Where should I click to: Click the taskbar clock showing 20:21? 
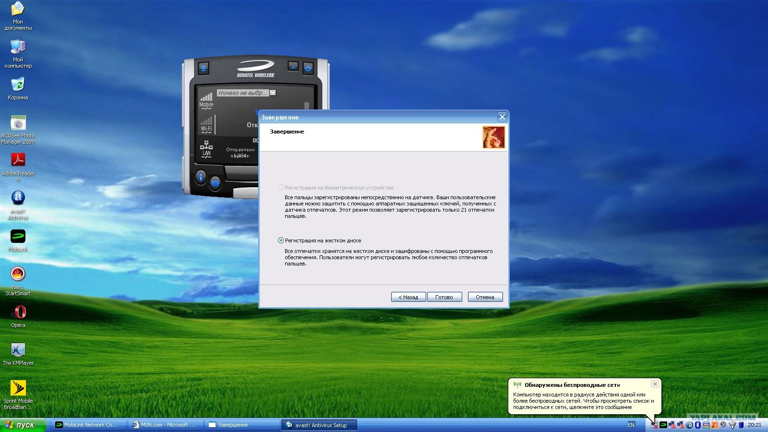click(x=755, y=425)
